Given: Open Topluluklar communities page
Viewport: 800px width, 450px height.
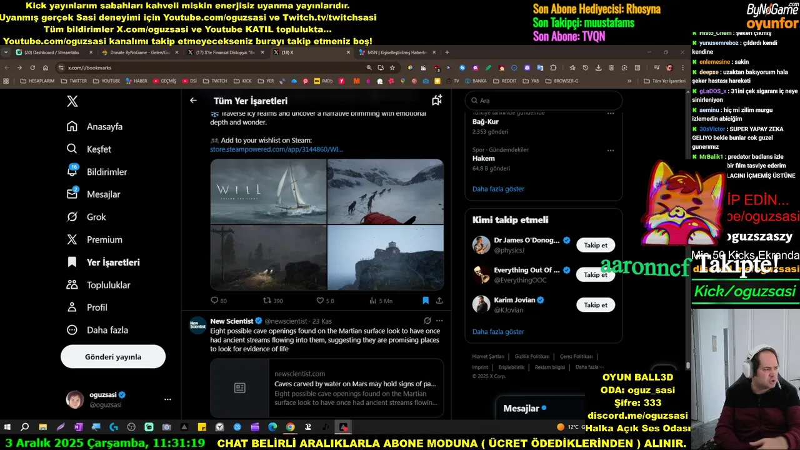Looking at the screenshot, I should [98, 284].
